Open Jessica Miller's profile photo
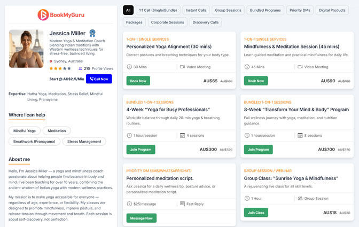The width and height of the screenshot is (359, 227). (26, 49)
